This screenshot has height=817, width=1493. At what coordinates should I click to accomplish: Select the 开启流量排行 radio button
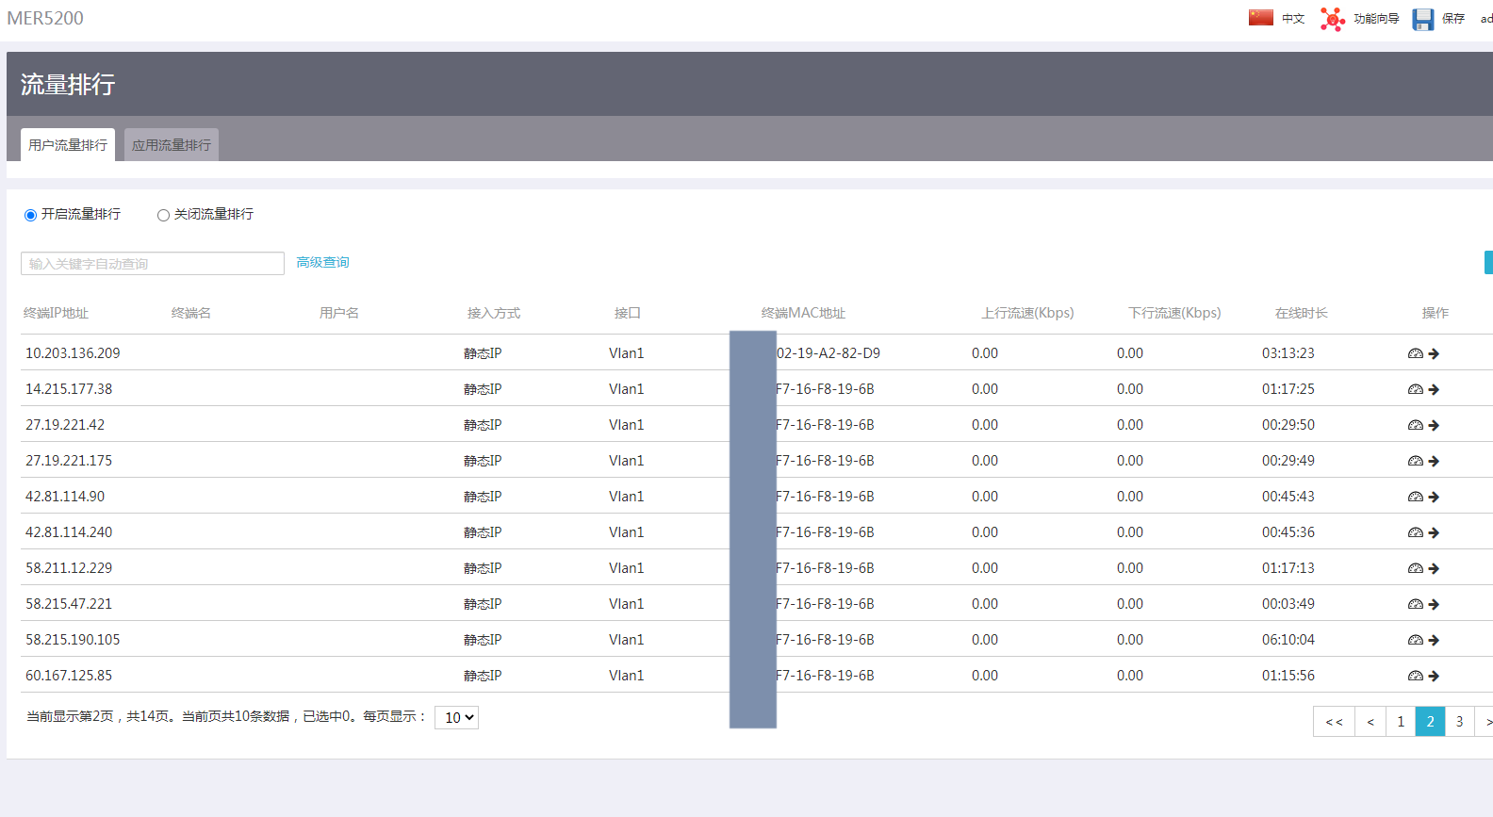coord(30,215)
